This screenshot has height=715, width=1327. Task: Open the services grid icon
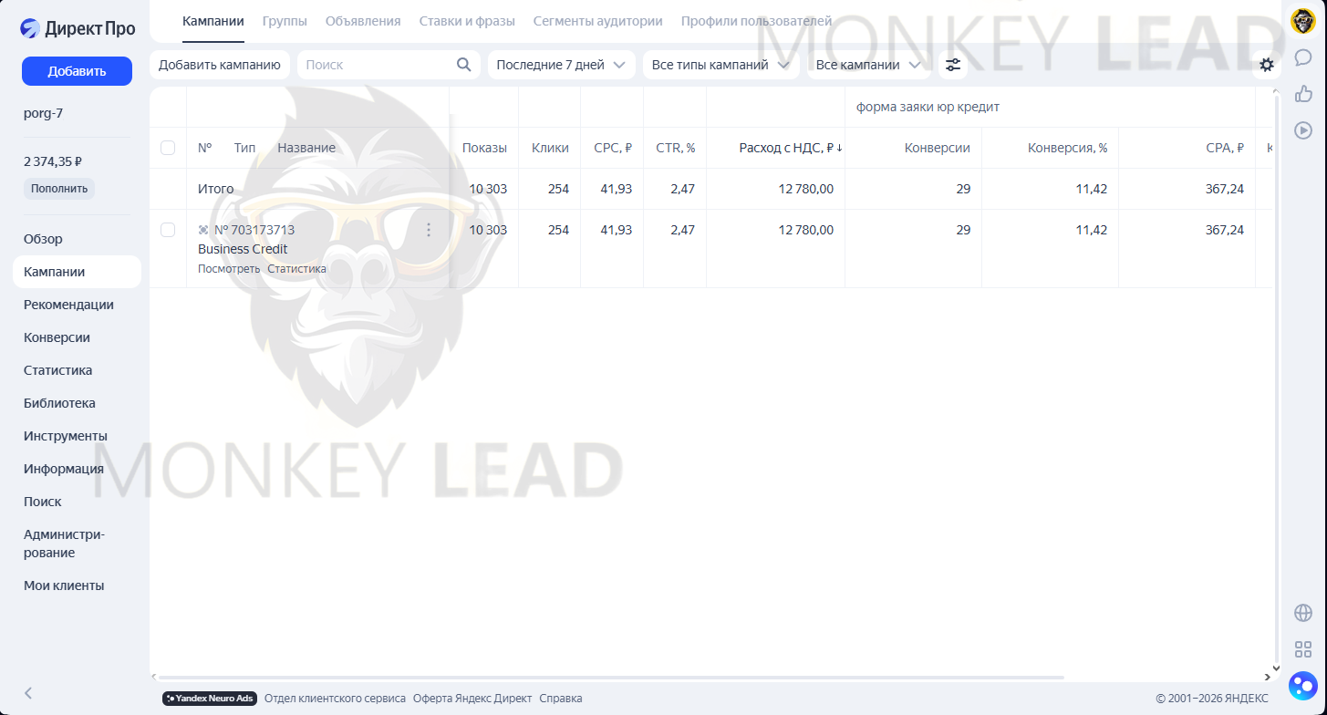coord(1303,649)
